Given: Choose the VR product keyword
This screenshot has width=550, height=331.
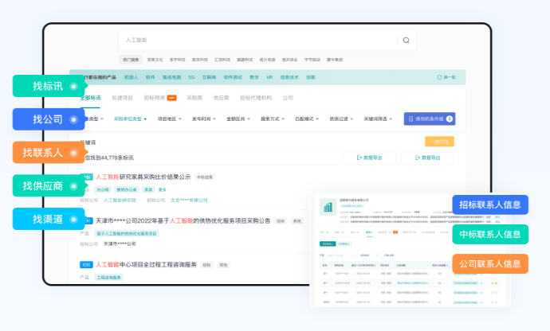Looking at the screenshot, I should tap(269, 77).
